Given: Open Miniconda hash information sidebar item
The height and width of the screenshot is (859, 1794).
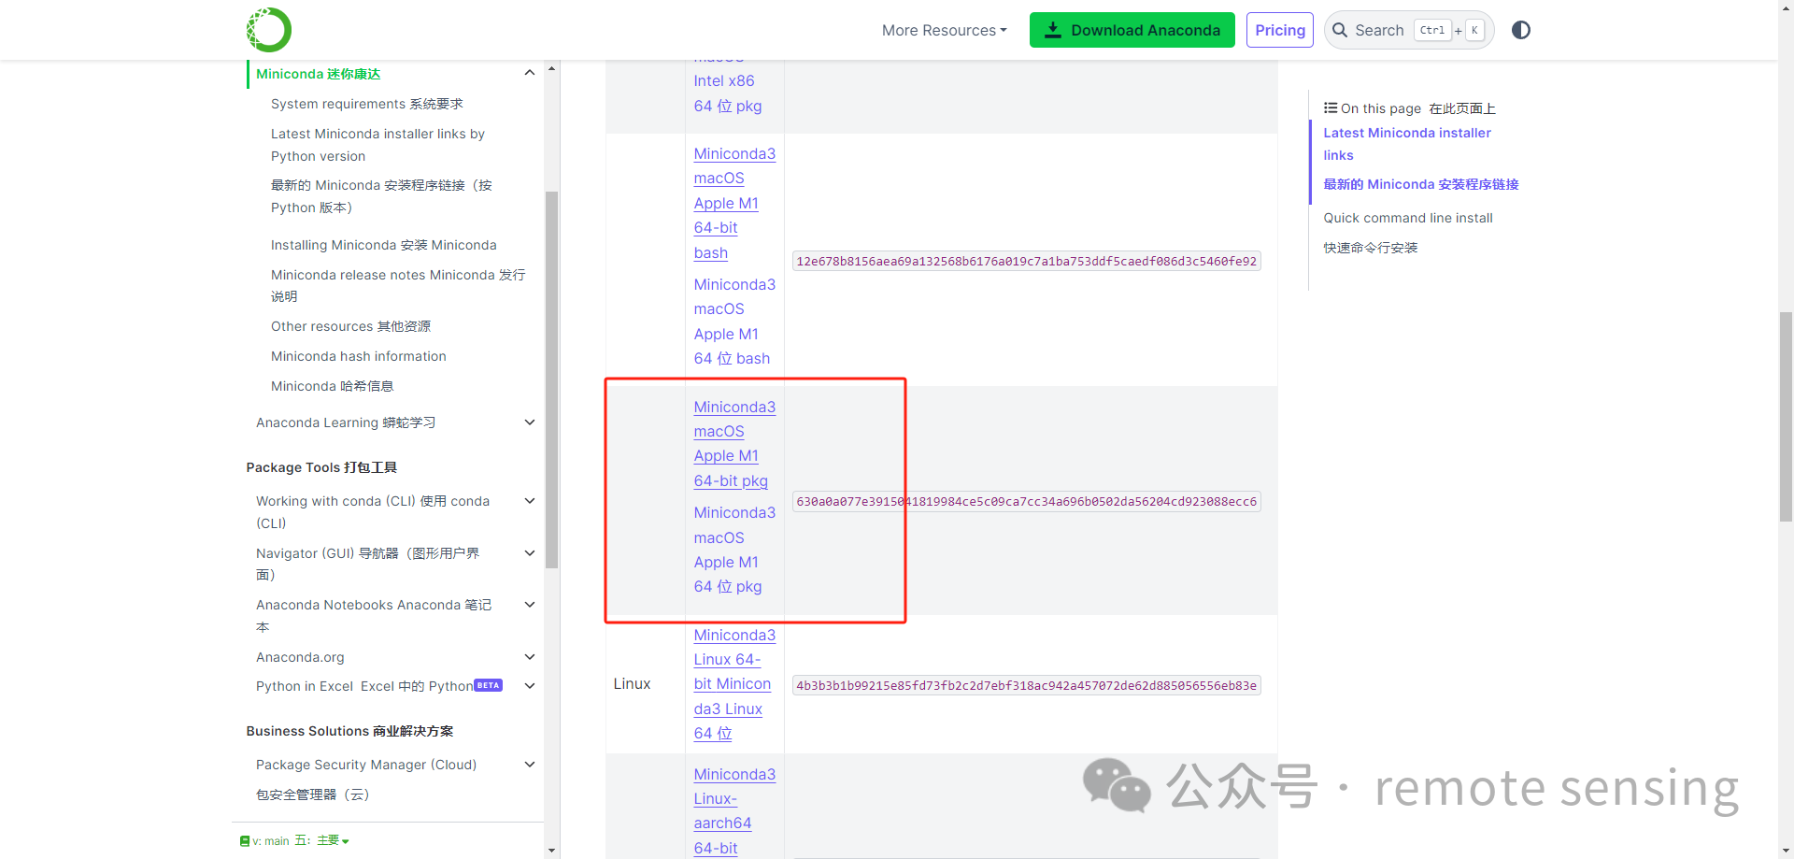Looking at the screenshot, I should (x=358, y=356).
